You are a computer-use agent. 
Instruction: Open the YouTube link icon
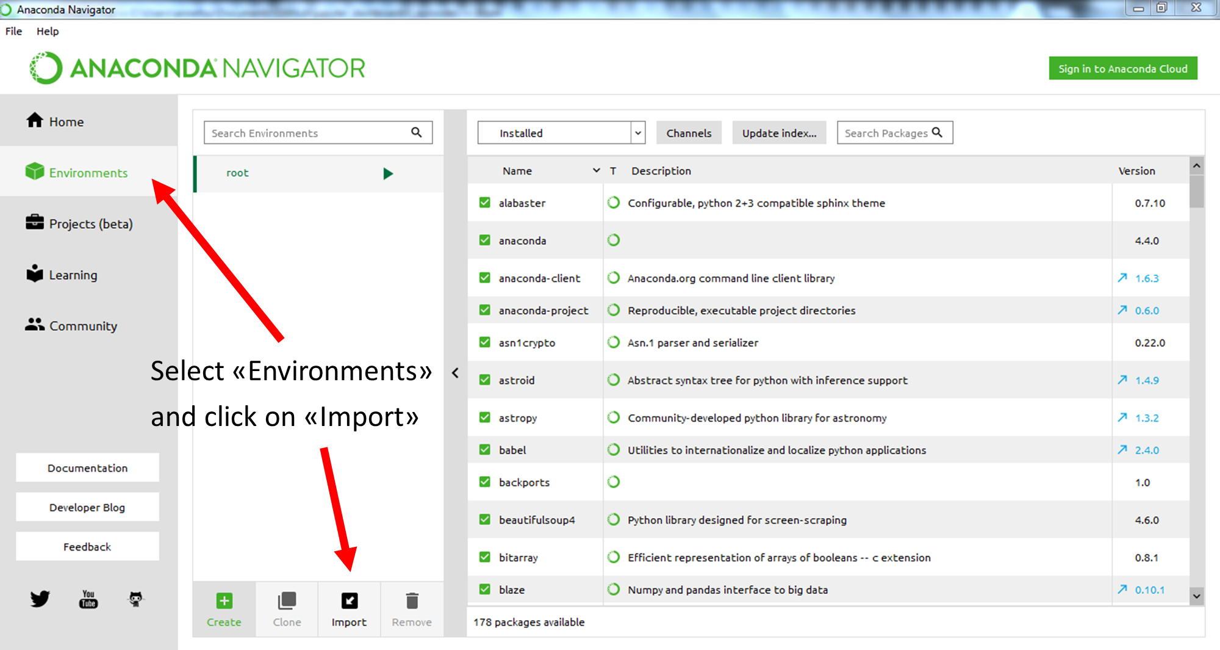88,599
